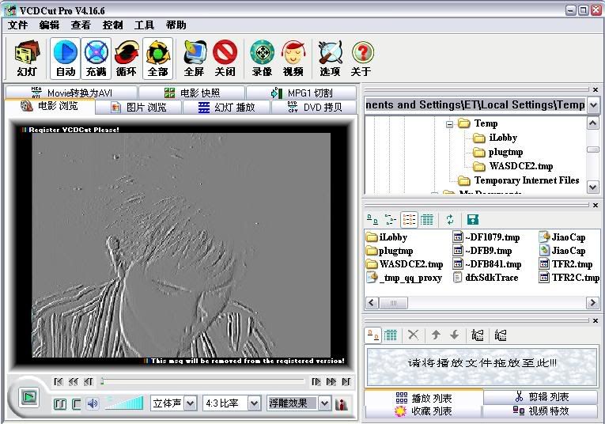
Task: Open the 文件 menu
Action: click(x=17, y=25)
